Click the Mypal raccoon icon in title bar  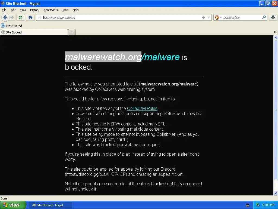(x=3, y=3)
